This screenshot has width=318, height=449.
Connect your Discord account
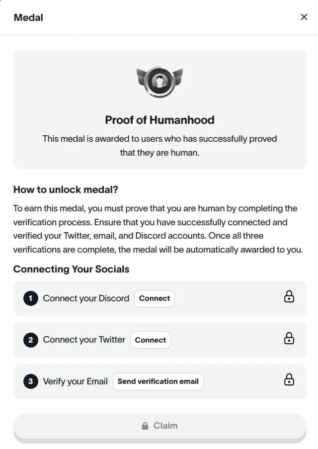(155, 298)
